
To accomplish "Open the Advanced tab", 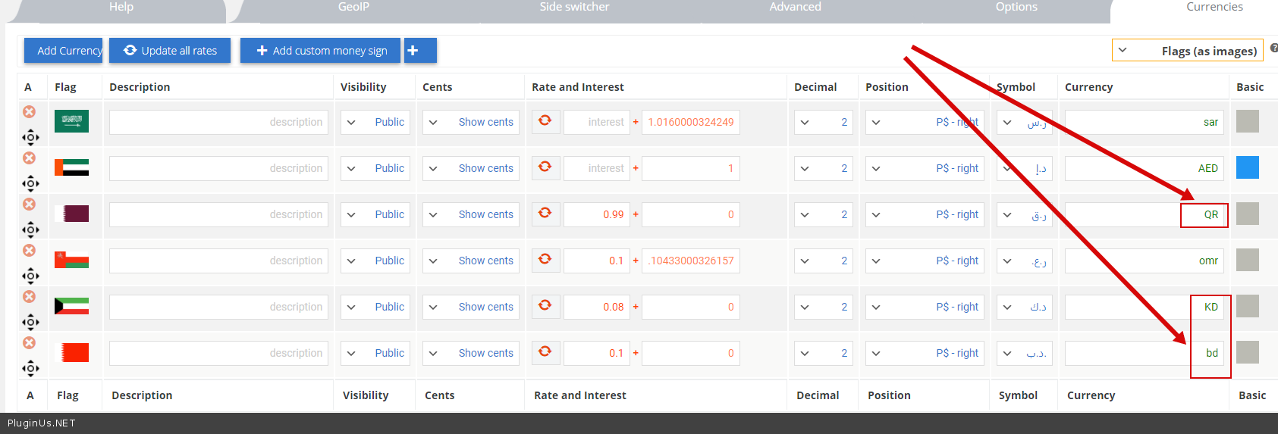I will click(795, 8).
